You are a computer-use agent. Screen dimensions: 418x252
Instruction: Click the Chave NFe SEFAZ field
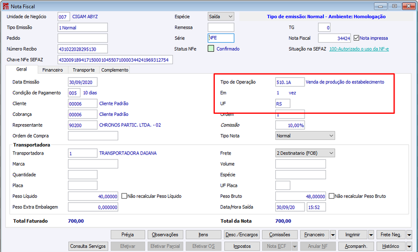115,59
